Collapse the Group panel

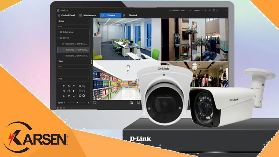88,21
